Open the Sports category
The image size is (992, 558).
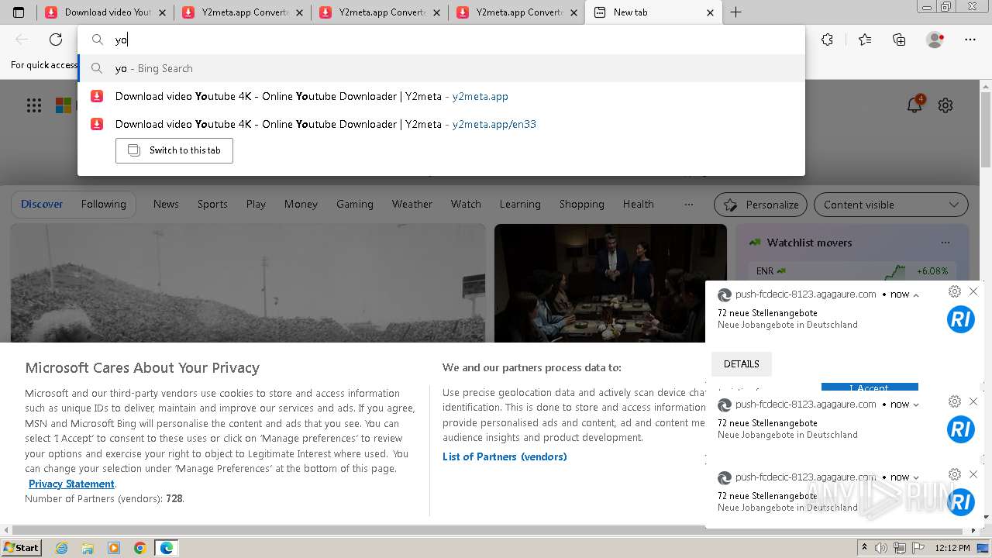click(212, 204)
